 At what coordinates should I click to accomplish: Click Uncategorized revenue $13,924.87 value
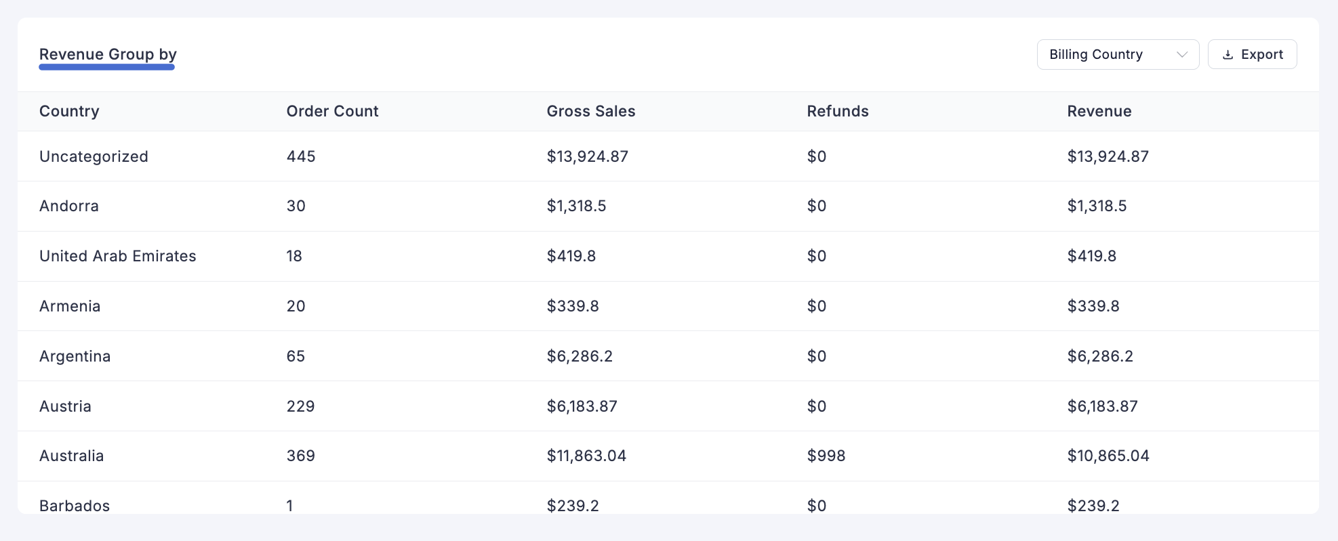(1108, 156)
